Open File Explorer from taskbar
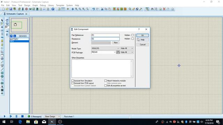 [28, 122]
